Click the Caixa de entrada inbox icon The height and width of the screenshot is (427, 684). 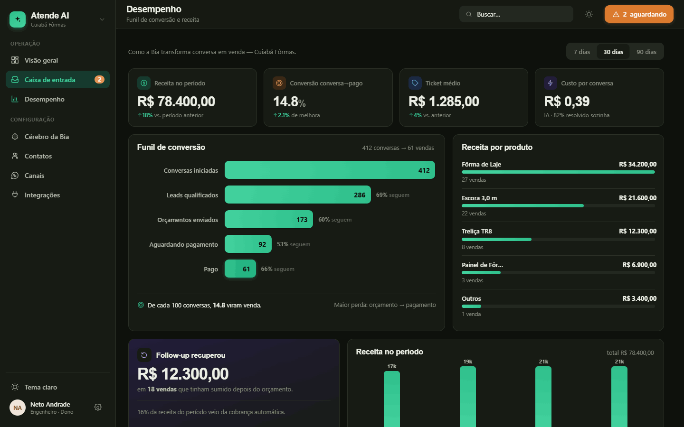pos(15,80)
